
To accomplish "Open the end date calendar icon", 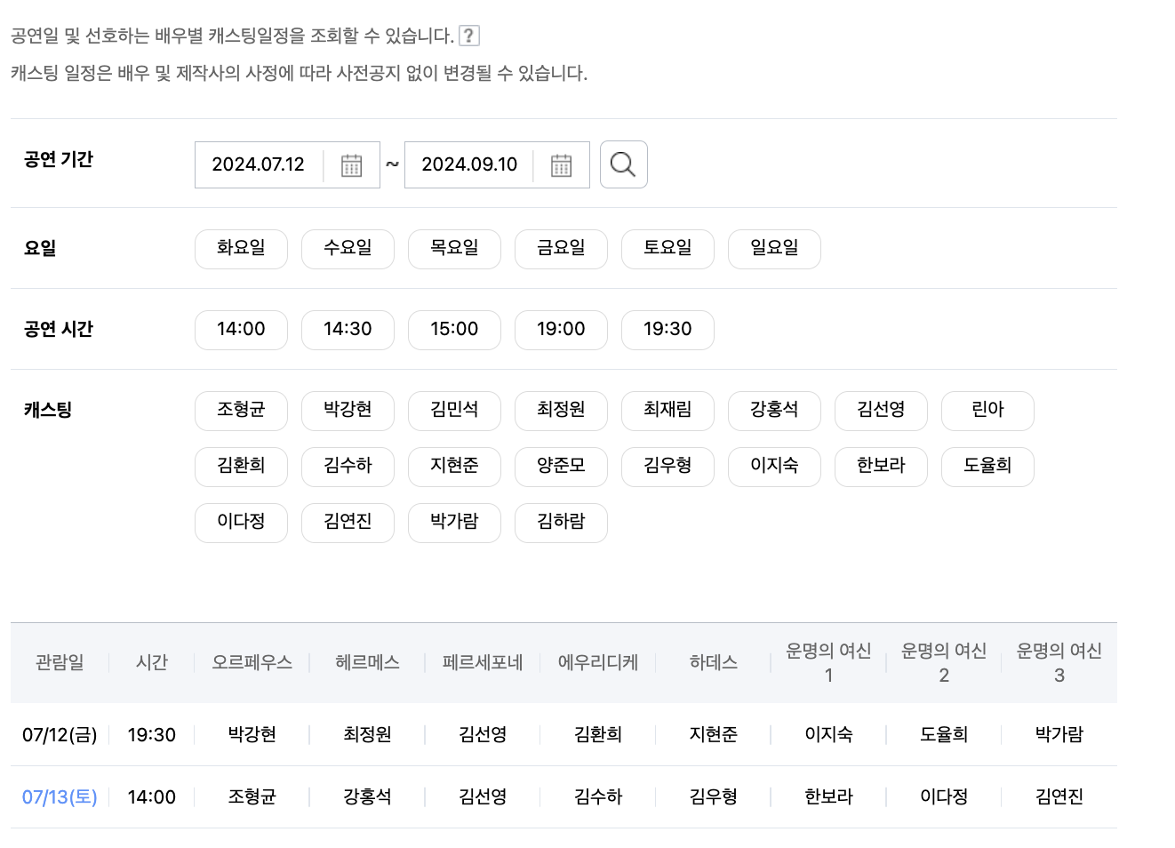I will pyautogui.click(x=562, y=165).
